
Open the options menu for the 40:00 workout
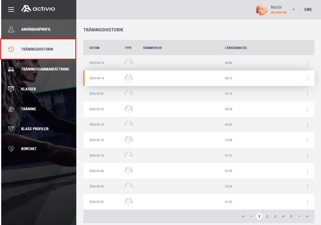point(307,63)
